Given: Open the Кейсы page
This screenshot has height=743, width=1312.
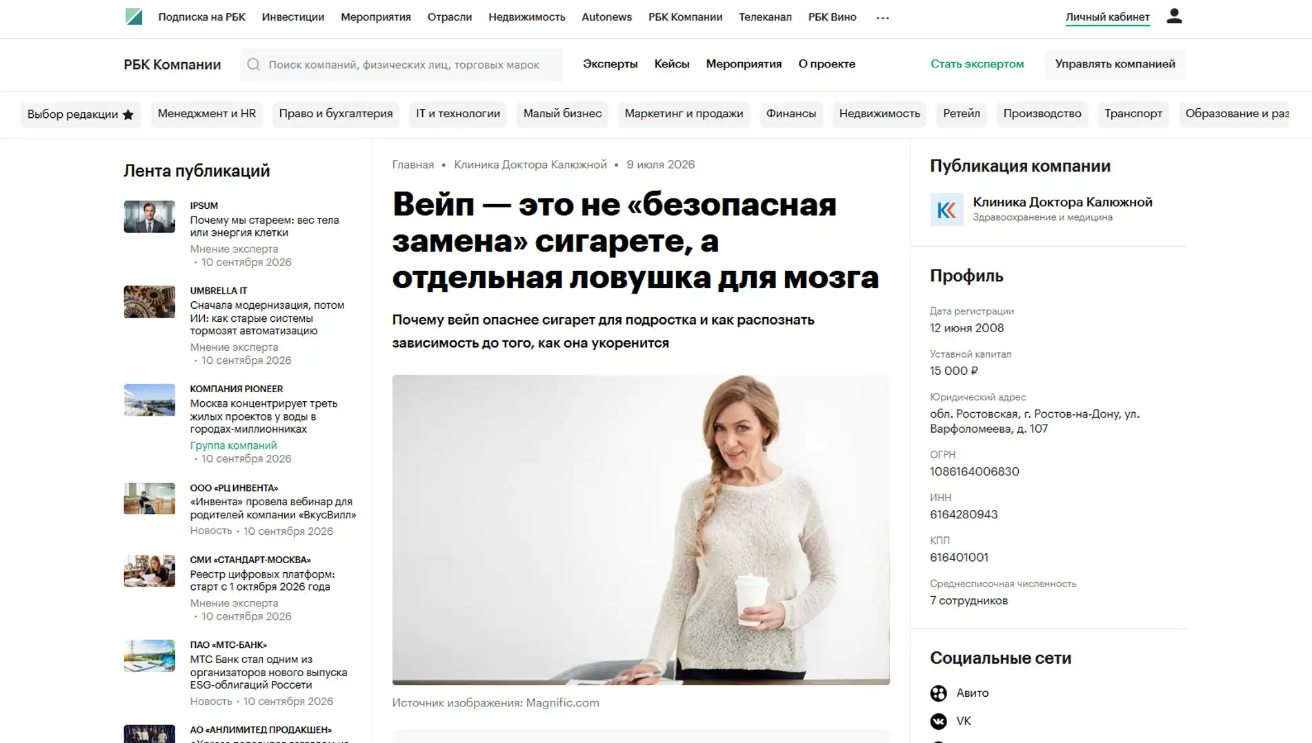Looking at the screenshot, I should pos(671,64).
